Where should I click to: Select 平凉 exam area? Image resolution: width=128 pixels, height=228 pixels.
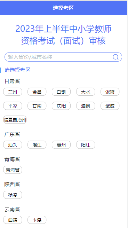pos(13,106)
